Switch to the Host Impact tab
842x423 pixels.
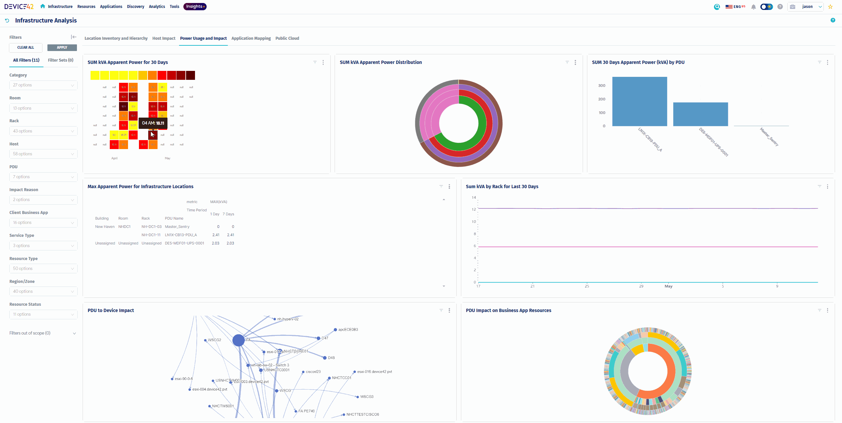[164, 38]
